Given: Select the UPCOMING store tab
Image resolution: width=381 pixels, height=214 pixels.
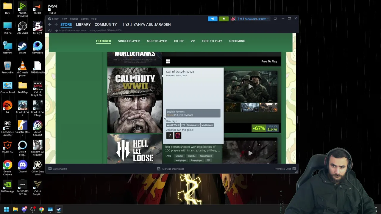Looking at the screenshot, I should coord(237,41).
